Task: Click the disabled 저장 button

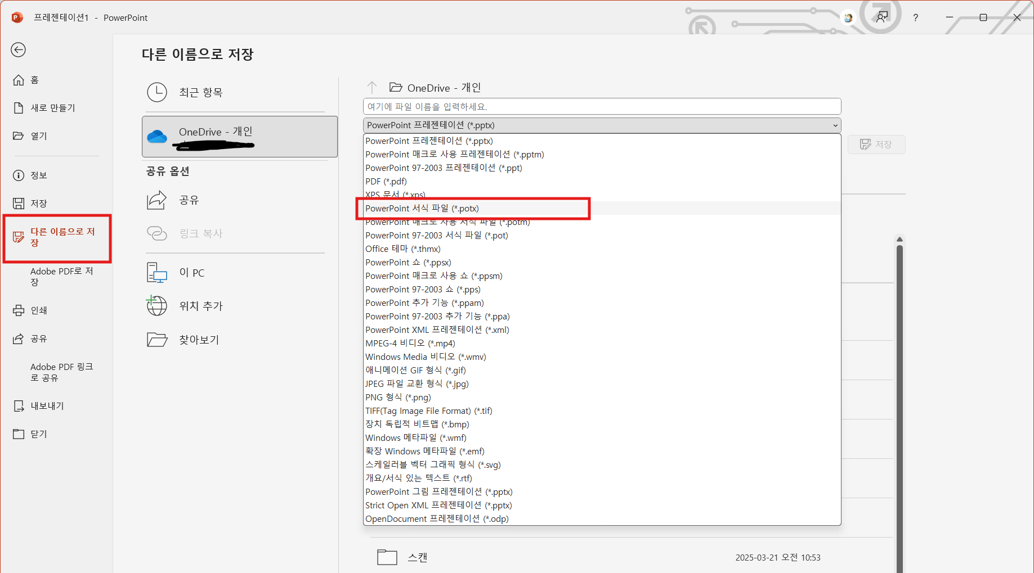Action: (876, 145)
